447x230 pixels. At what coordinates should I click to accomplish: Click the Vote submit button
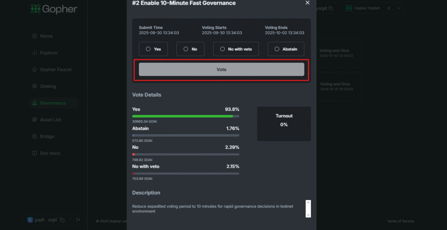(221, 70)
